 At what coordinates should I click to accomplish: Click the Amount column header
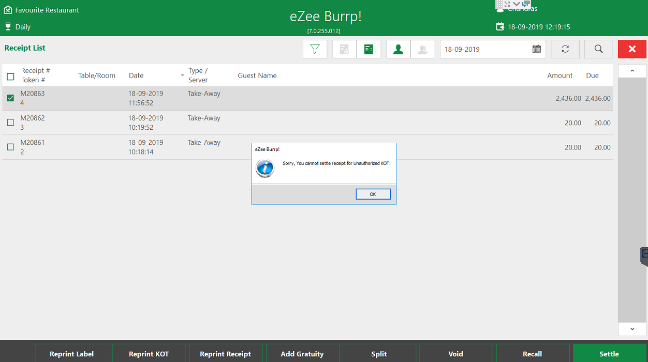tap(560, 76)
